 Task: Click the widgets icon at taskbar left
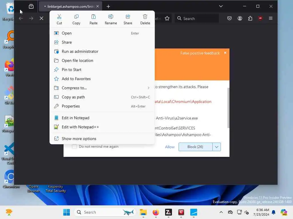[9, 212]
